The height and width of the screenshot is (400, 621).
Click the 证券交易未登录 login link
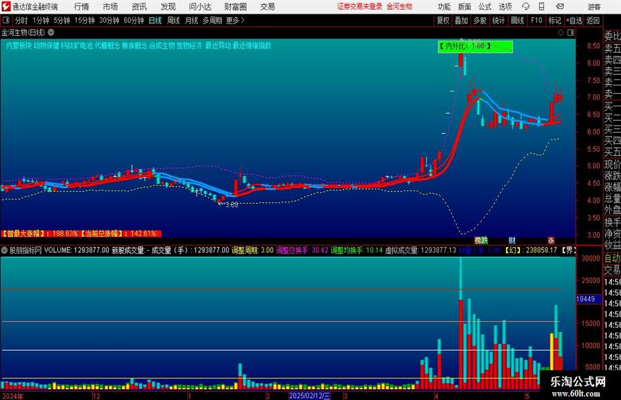pos(359,7)
